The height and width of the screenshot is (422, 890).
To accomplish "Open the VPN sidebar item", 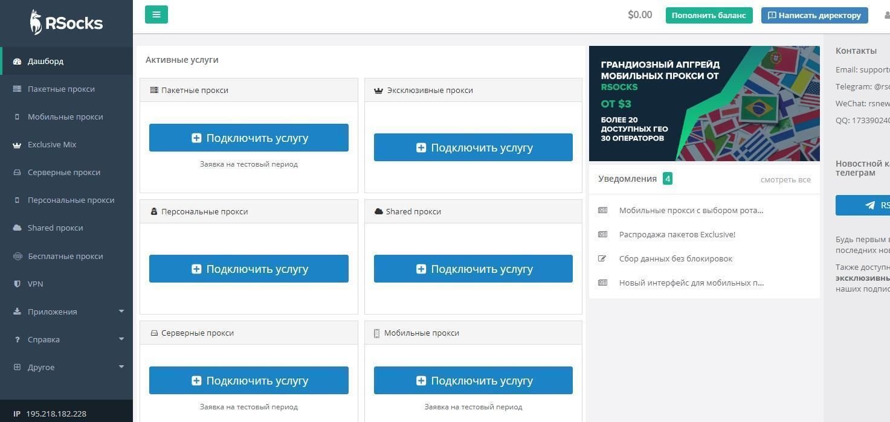I will pos(66,284).
